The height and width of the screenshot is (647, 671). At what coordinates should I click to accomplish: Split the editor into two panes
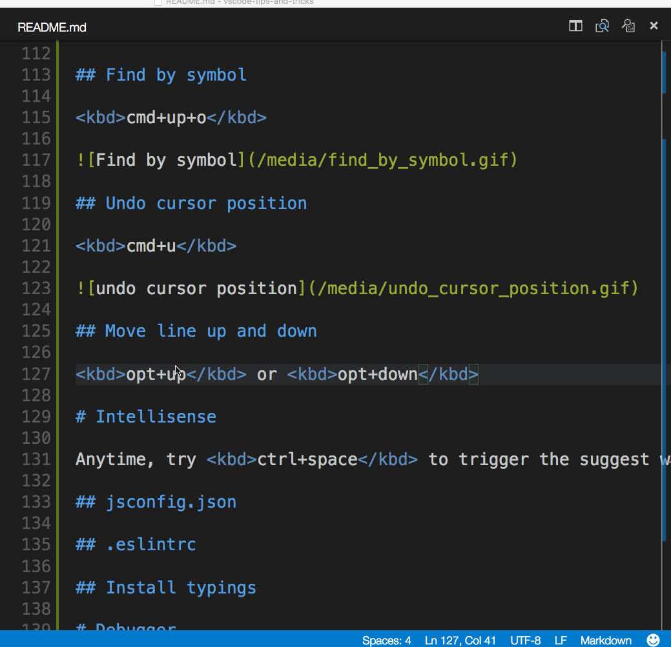coord(575,26)
